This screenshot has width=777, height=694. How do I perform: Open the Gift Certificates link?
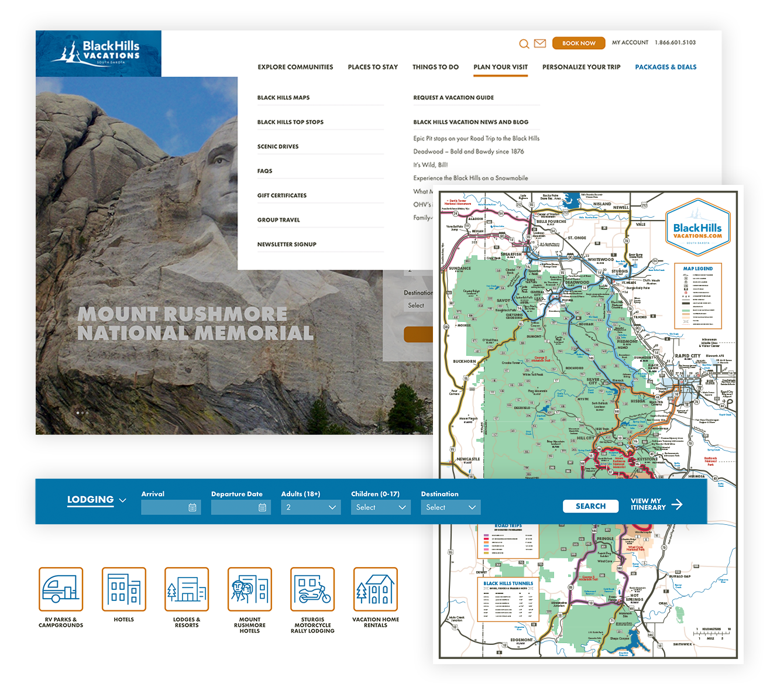[282, 195]
